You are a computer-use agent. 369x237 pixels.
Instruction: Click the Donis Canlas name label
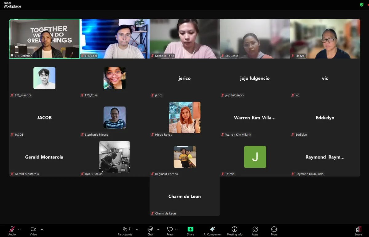point(93,174)
